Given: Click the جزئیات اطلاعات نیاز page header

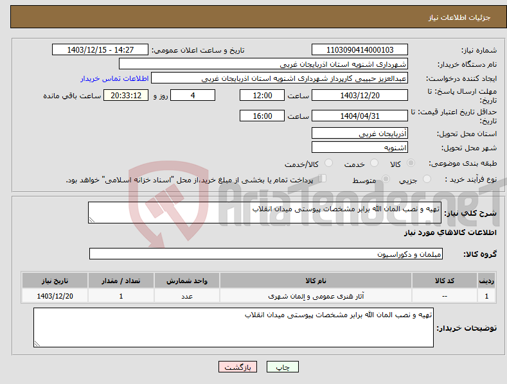Looking at the screenshot, I should (459, 17).
